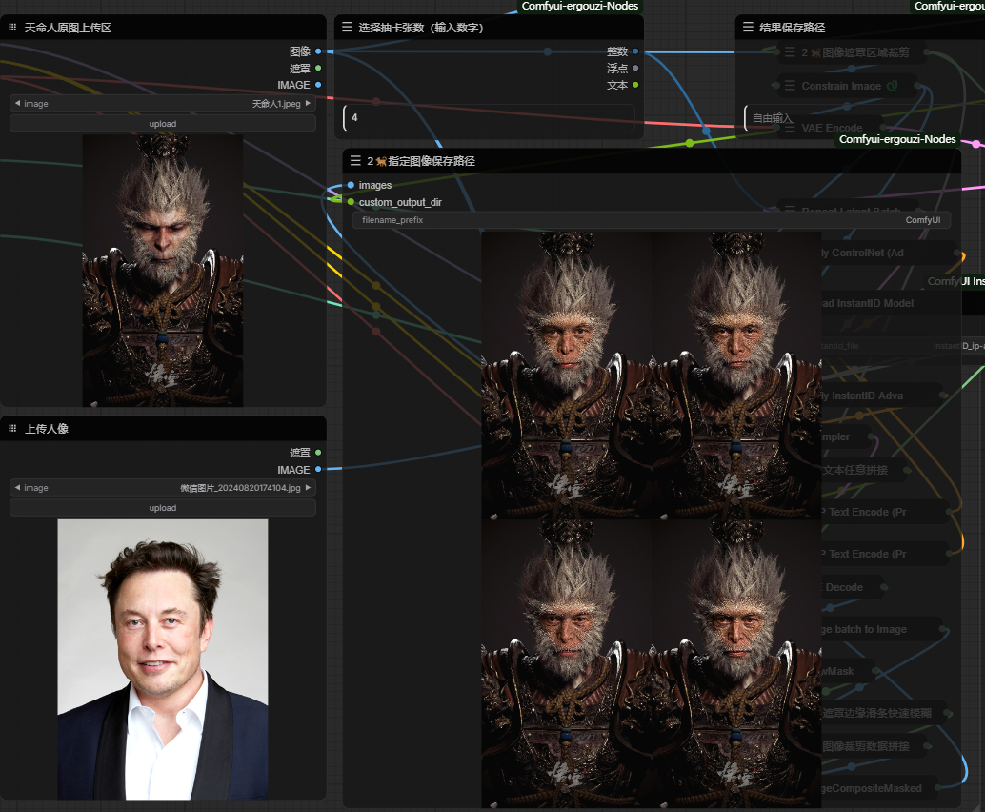Select the dimmed Constrain Image node
985x812 pixels.
[848, 86]
